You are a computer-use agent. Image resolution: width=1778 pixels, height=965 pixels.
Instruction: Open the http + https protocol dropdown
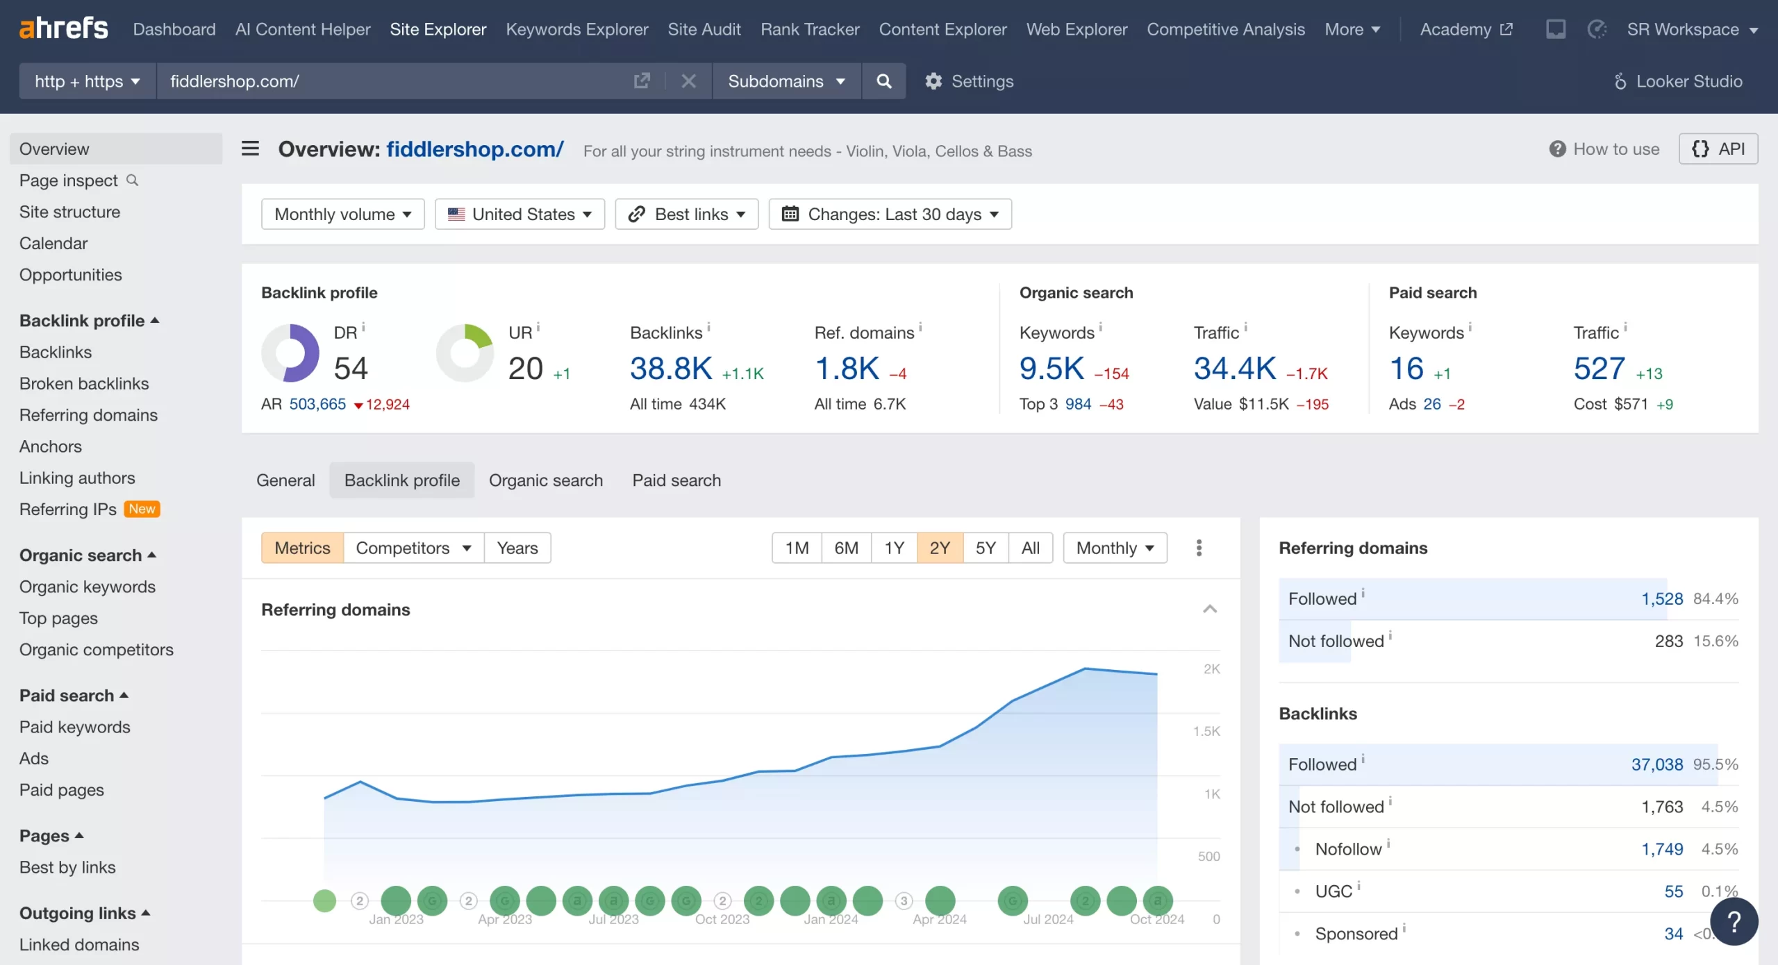(88, 81)
